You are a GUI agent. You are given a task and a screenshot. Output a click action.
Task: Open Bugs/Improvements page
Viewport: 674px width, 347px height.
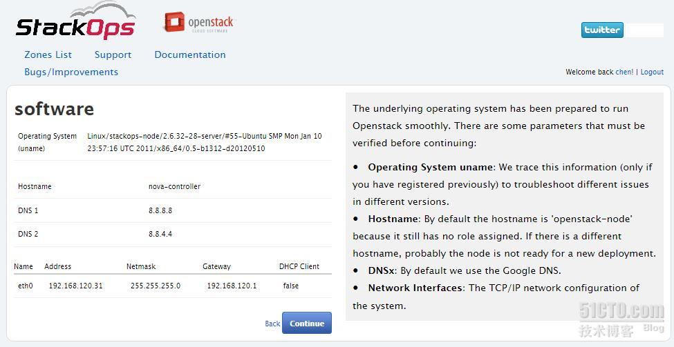pyautogui.click(x=71, y=72)
